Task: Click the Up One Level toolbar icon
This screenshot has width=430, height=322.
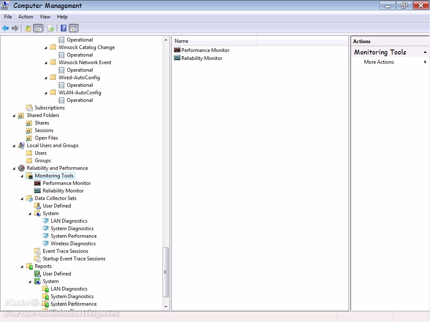Action: [x=28, y=28]
